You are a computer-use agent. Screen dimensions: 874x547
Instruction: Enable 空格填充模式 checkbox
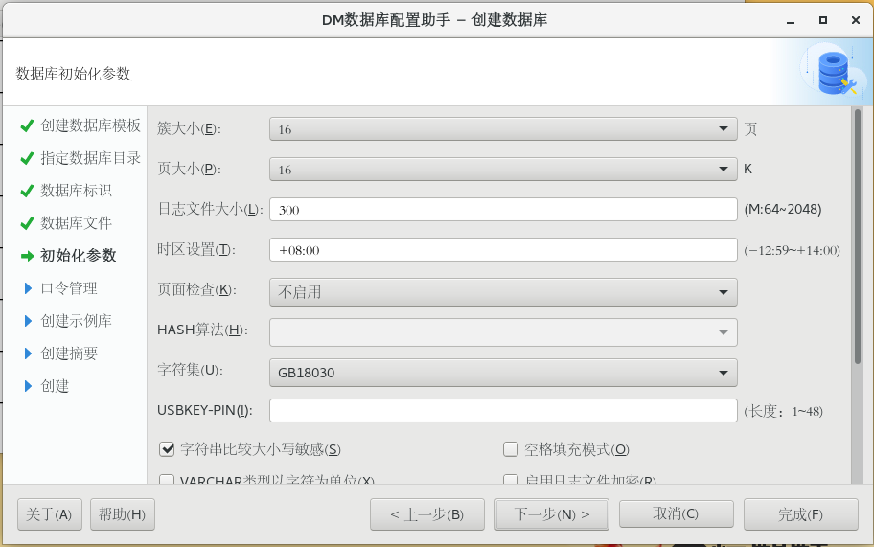pos(511,449)
